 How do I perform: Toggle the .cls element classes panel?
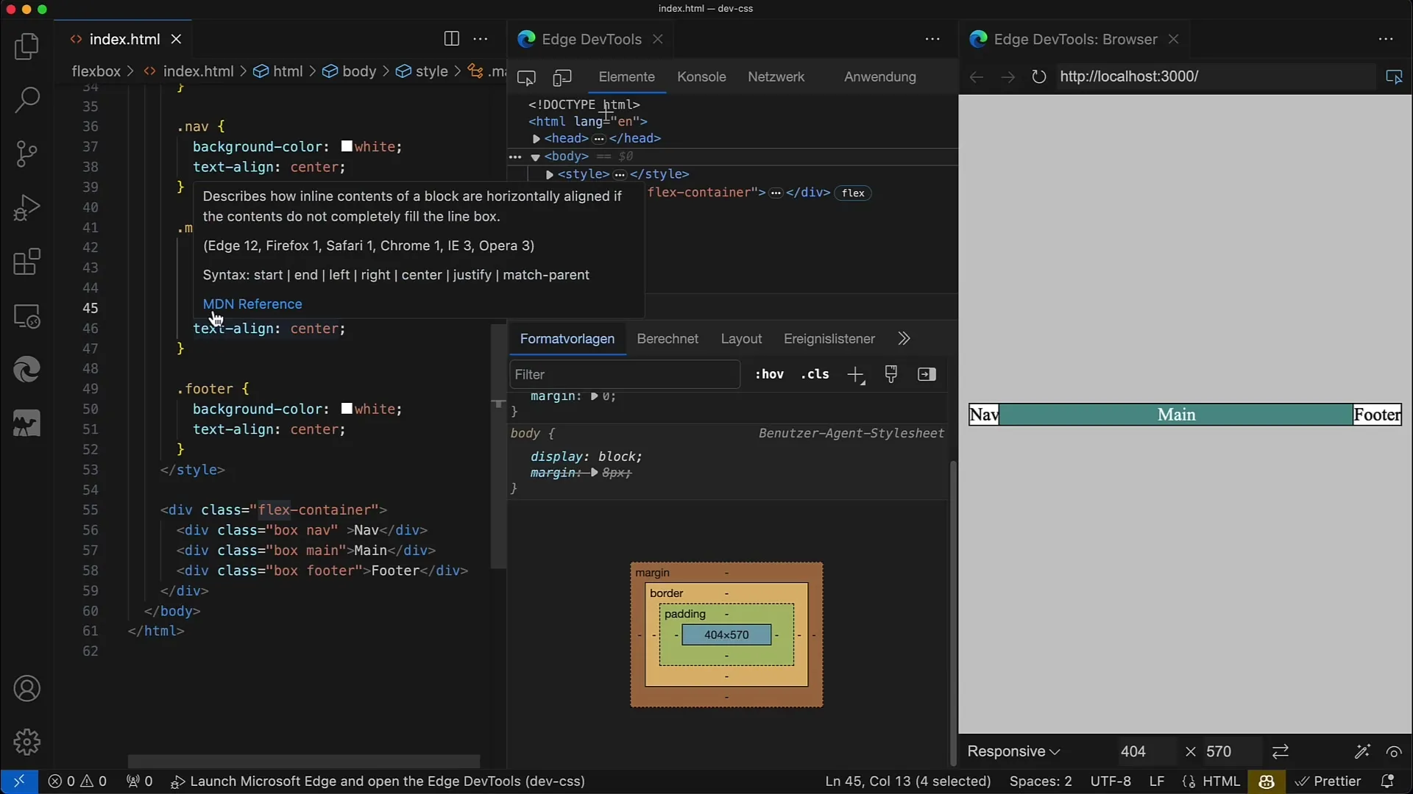point(815,374)
